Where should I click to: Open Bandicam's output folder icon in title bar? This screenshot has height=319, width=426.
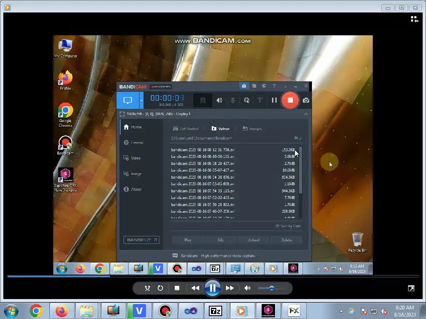click(254, 86)
